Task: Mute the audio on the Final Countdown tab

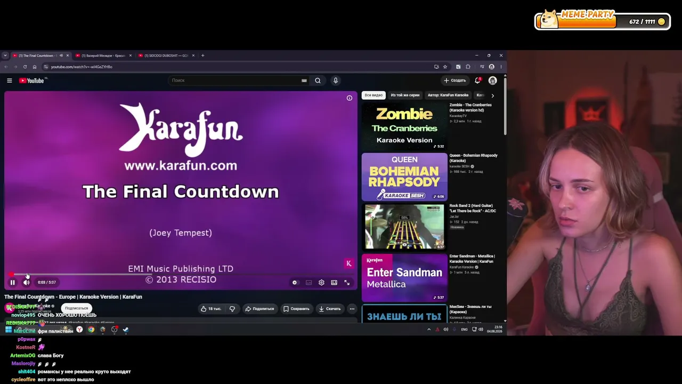Action: [x=61, y=55]
